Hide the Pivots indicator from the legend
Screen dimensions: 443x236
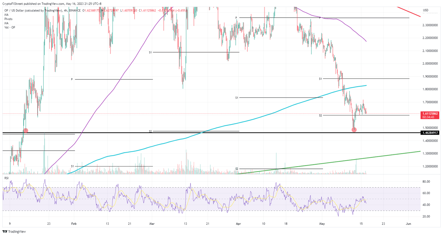(8, 19)
